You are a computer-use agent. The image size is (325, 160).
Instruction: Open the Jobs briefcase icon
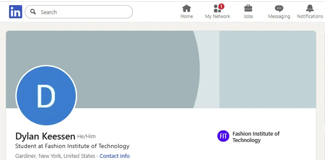tap(248, 9)
